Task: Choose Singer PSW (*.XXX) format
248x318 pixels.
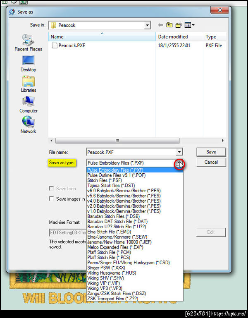Action: tap(135, 268)
